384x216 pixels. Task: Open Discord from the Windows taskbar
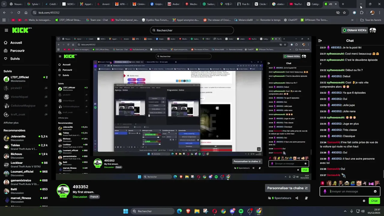tap(232, 211)
